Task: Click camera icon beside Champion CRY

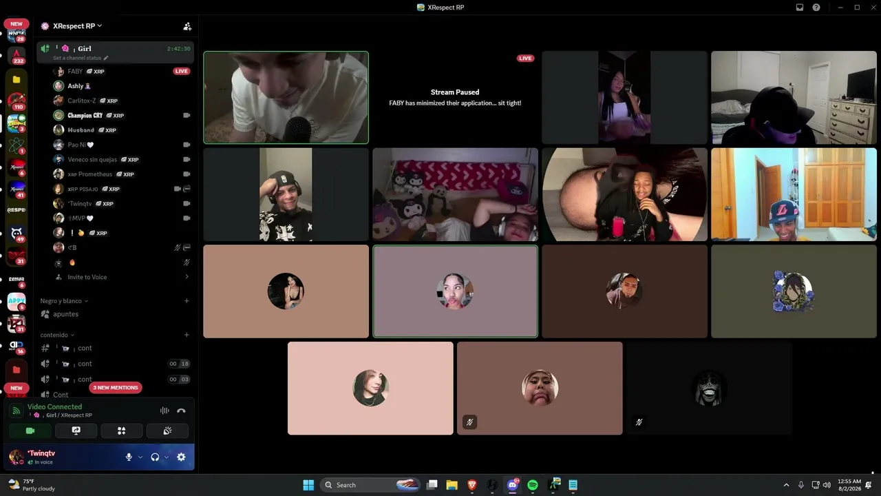Action: 187,116
